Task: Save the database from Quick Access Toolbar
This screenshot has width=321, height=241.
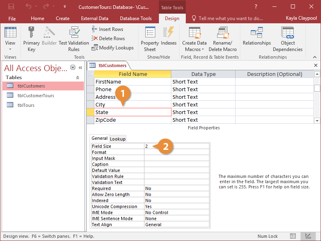Action: [x=11, y=6]
